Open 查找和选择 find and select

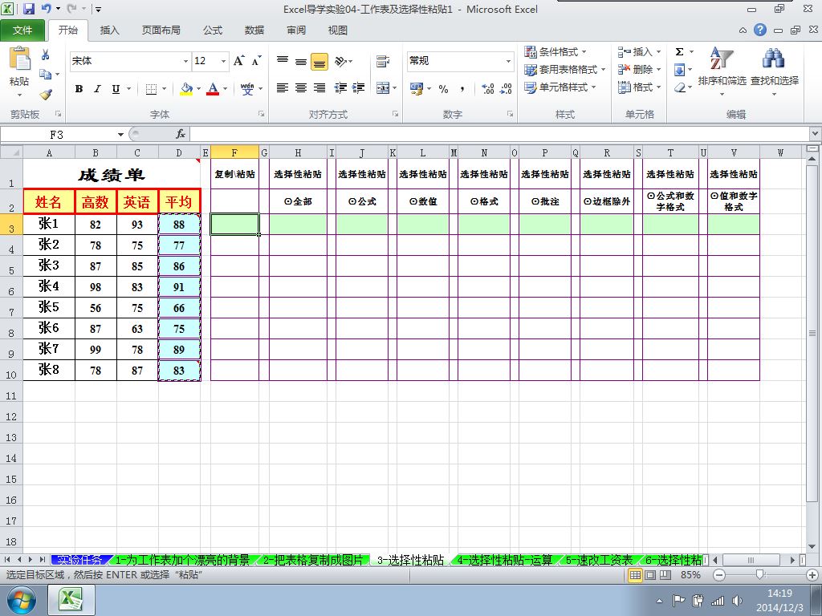click(x=775, y=71)
